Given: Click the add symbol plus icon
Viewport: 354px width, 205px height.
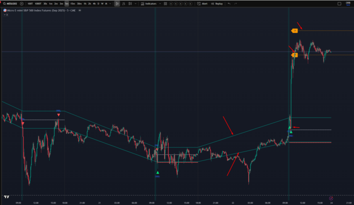Looking at the screenshot, I should (x=22, y=3).
